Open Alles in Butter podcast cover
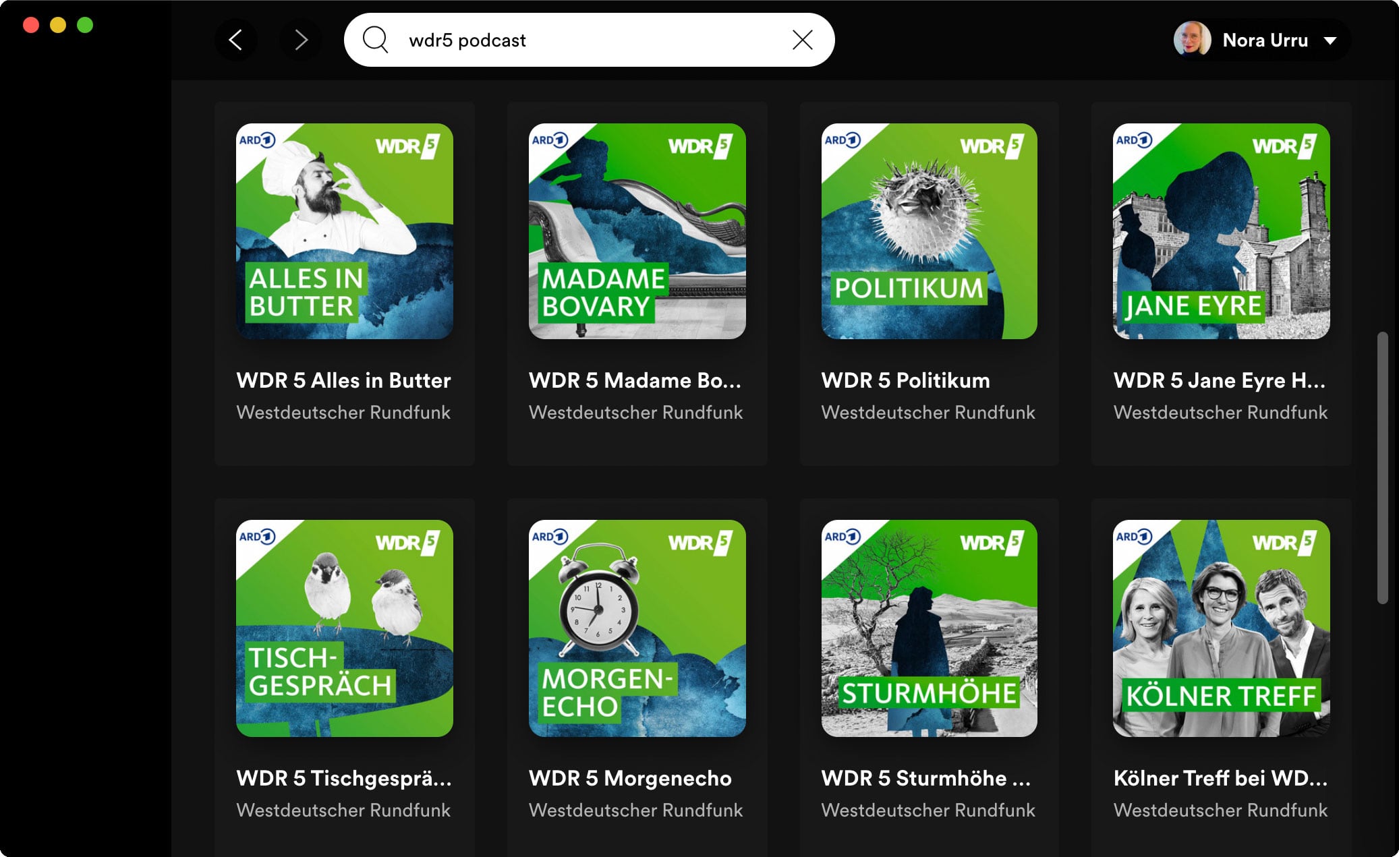The image size is (1399, 857). (x=344, y=231)
